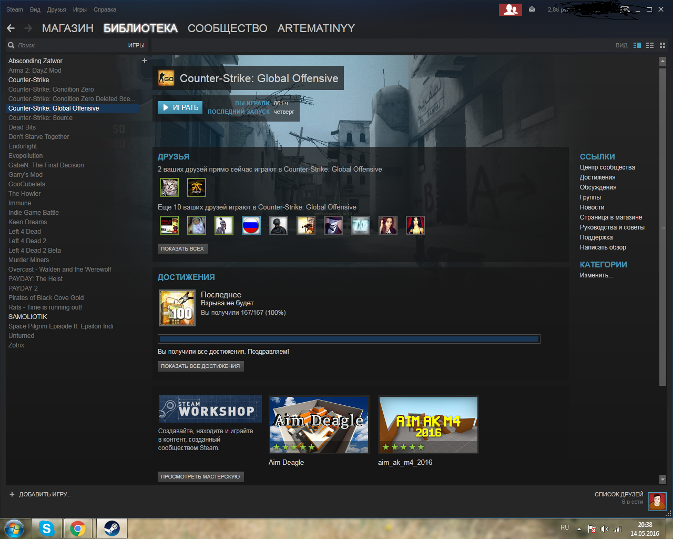Show hidden tray icons arrow

click(579, 529)
